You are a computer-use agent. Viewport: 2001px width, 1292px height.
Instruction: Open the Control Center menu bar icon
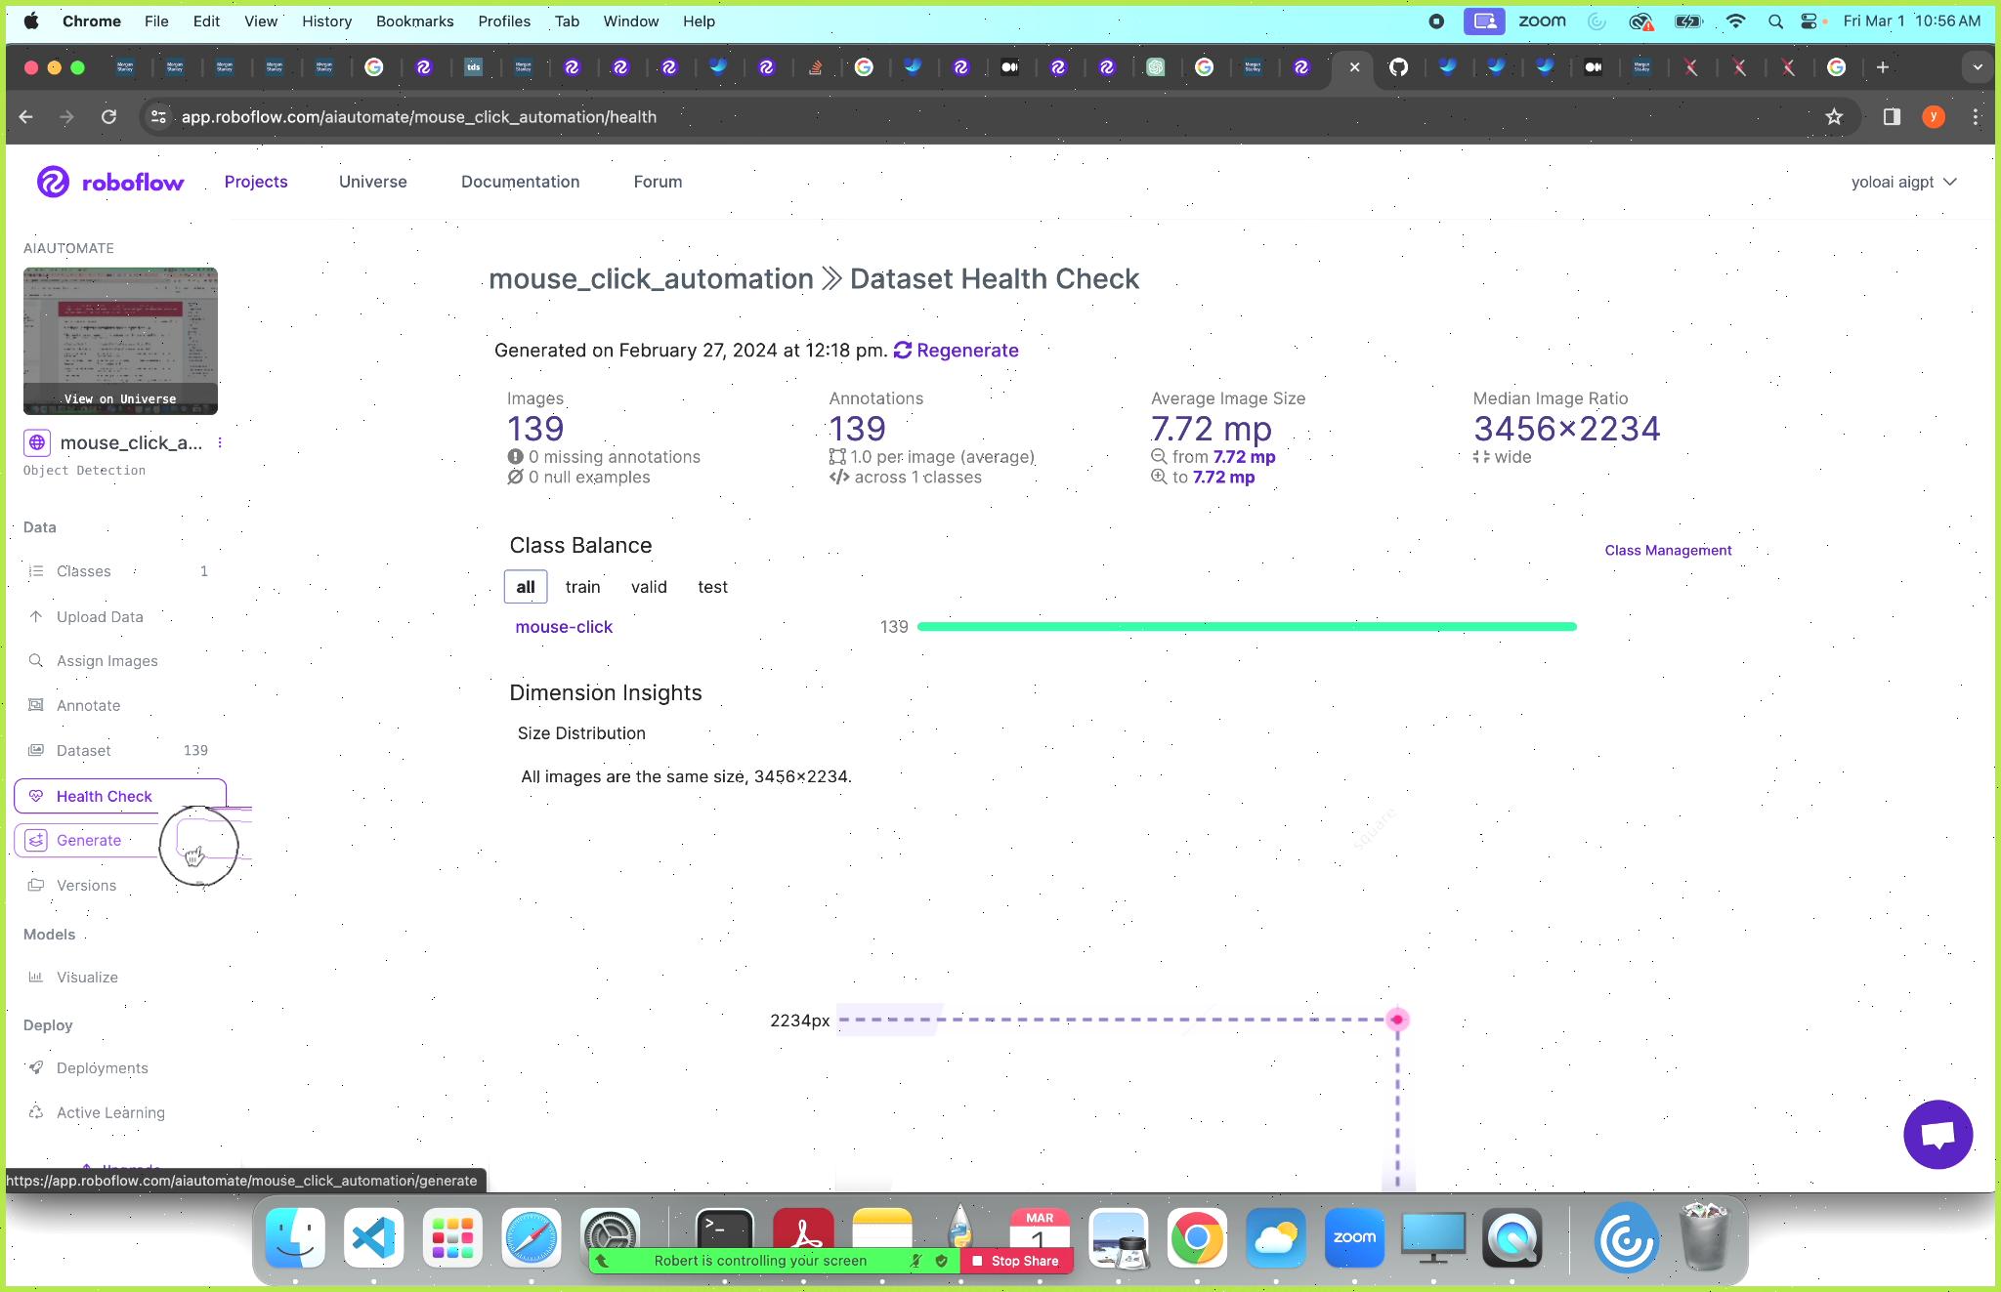click(1810, 21)
